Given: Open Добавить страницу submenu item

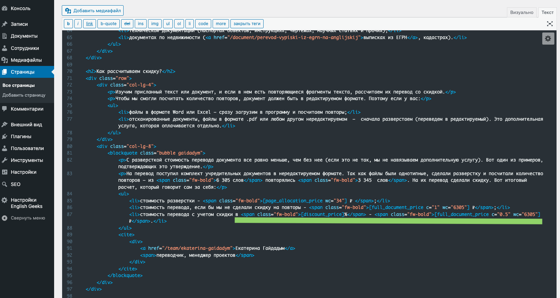Looking at the screenshot, I should 24,95.
